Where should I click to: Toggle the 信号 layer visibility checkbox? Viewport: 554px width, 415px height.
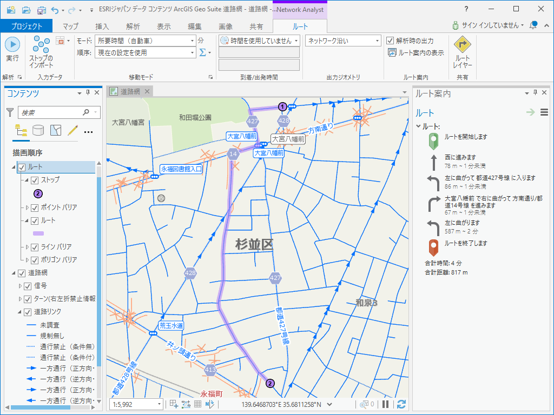(x=28, y=286)
